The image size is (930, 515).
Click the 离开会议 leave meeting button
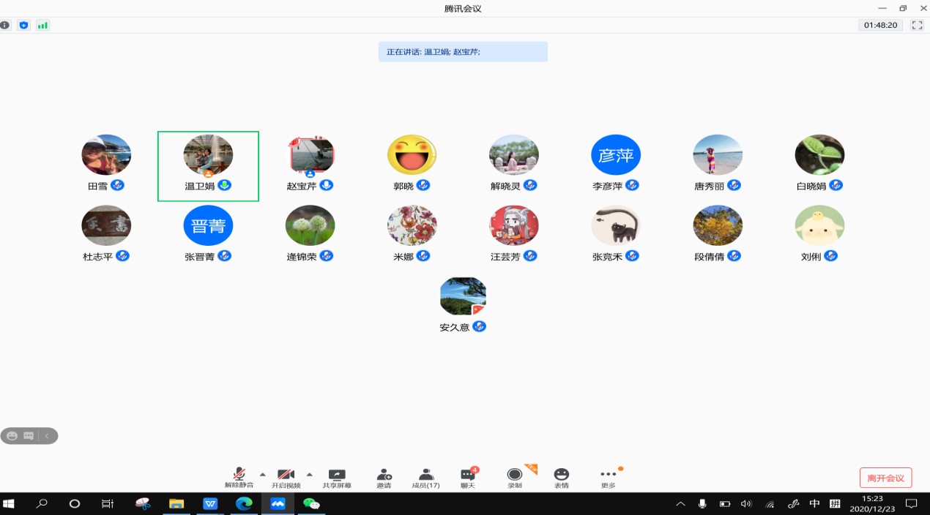coord(885,478)
